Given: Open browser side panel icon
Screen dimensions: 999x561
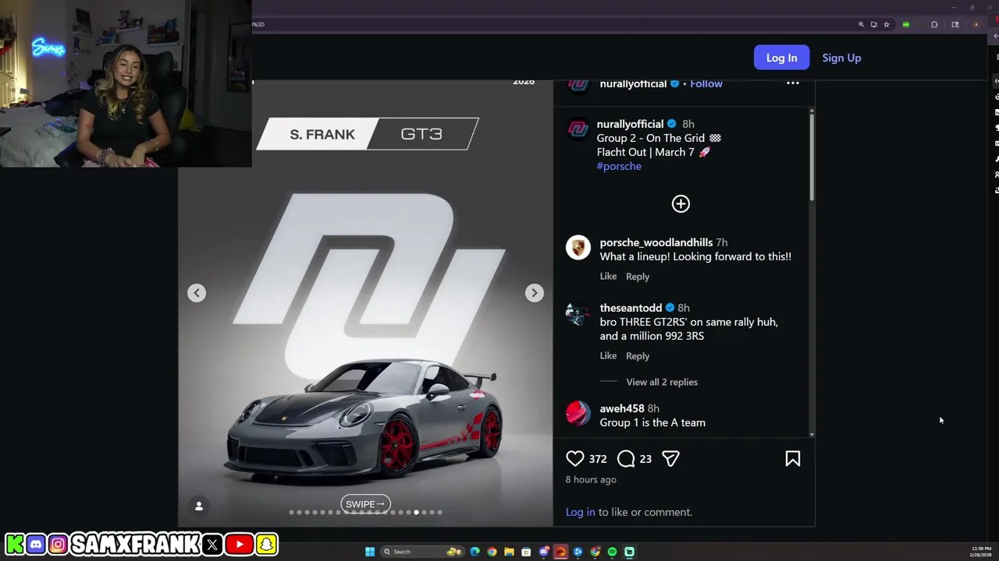Looking at the screenshot, I should 955,24.
